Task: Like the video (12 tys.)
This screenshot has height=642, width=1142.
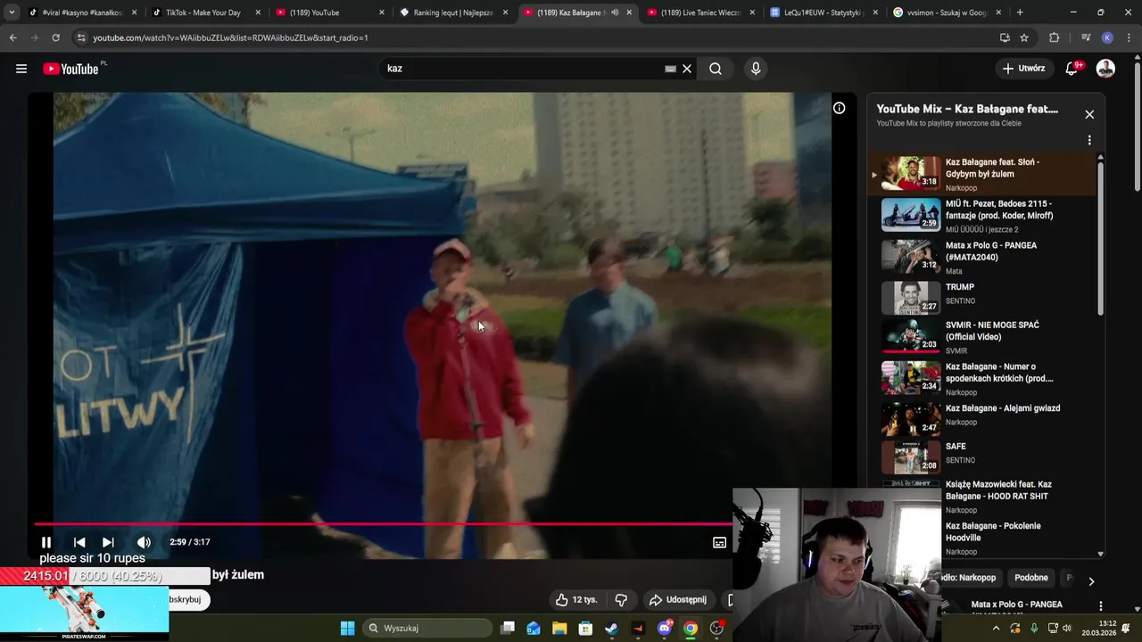Action: (576, 600)
